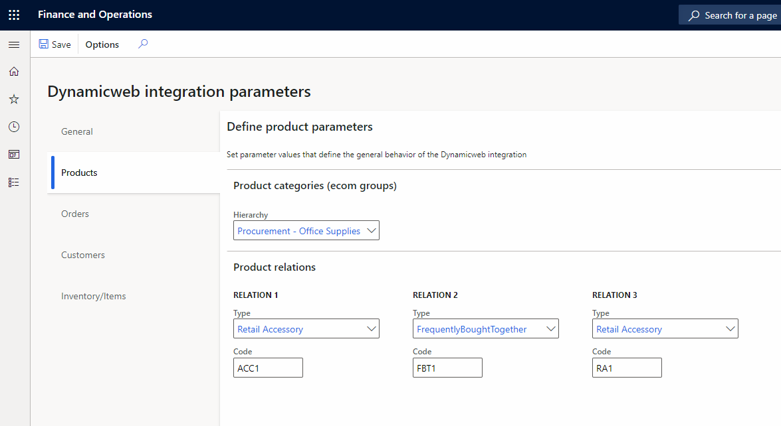Select the Customers tab

point(83,255)
